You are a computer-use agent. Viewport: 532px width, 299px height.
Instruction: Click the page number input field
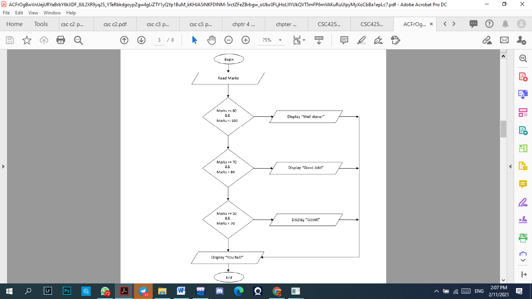pyautogui.click(x=159, y=40)
